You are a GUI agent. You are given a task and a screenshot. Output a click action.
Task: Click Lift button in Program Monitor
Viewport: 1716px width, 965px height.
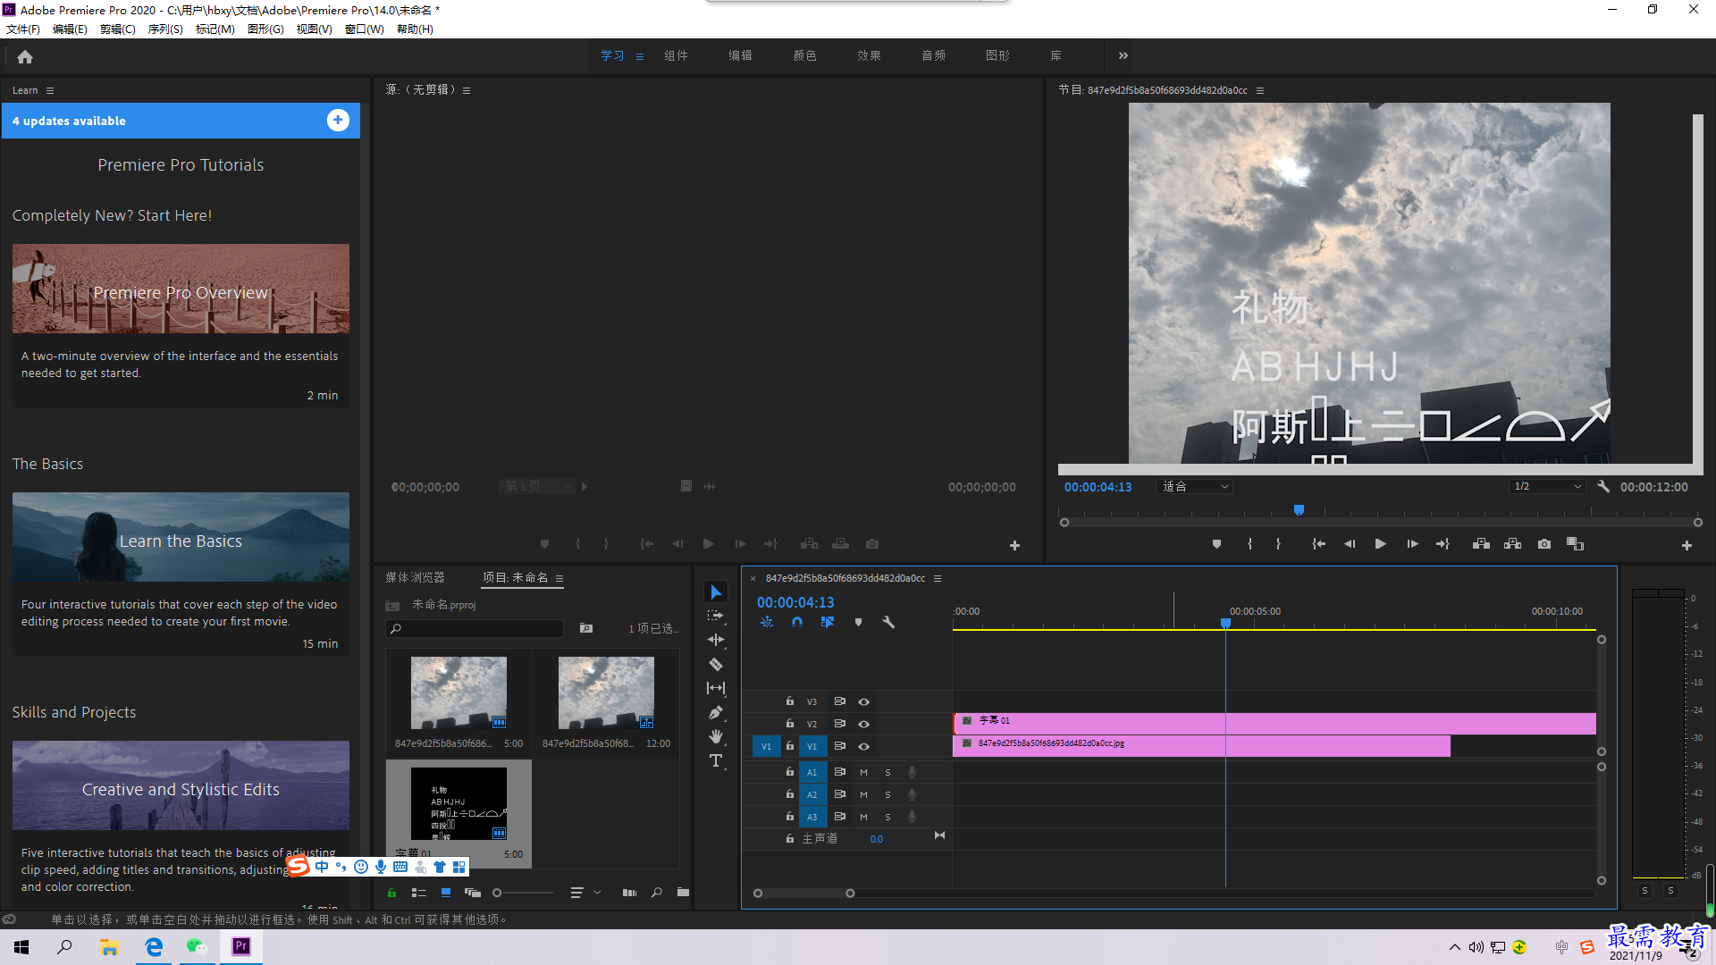1481,544
